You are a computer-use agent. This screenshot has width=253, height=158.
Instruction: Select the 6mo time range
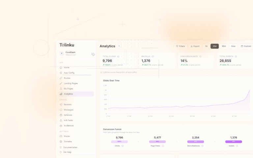233,46
